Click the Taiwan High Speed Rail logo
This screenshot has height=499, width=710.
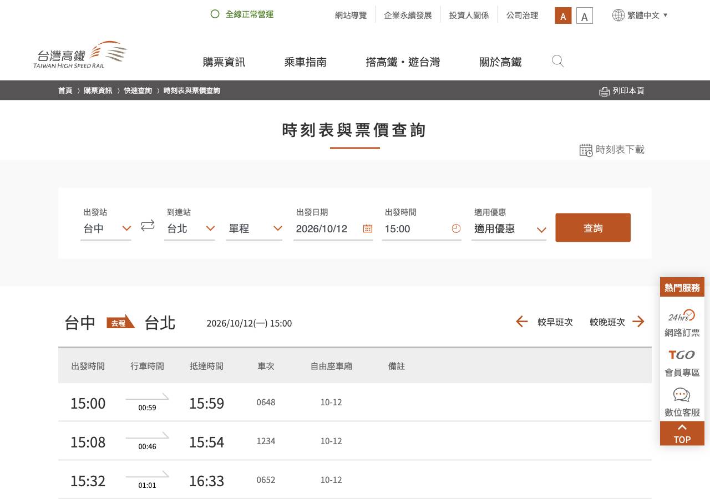[x=80, y=55]
